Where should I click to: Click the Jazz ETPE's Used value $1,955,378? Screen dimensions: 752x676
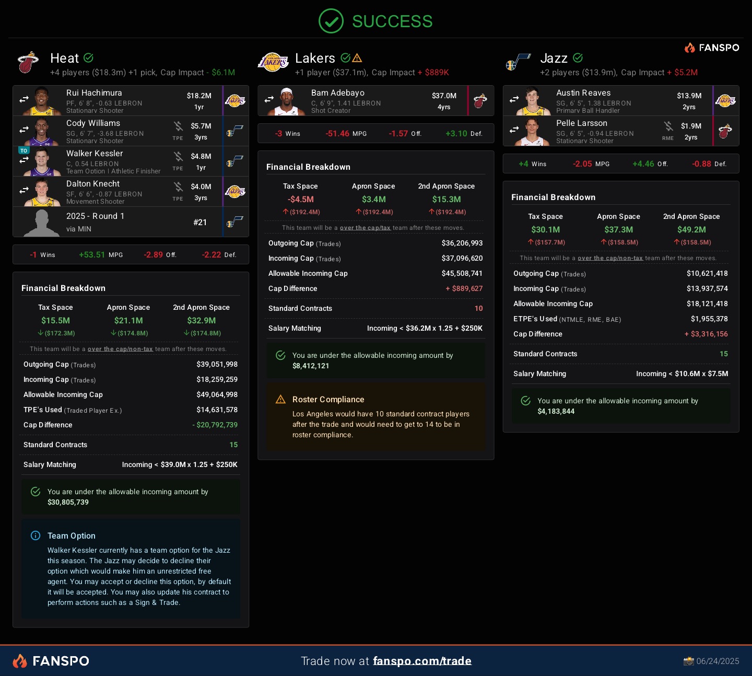[709, 319]
